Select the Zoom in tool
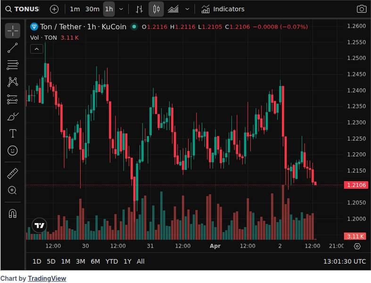The image size is (371, 283). pyautogui.click(x=13, y=190)
